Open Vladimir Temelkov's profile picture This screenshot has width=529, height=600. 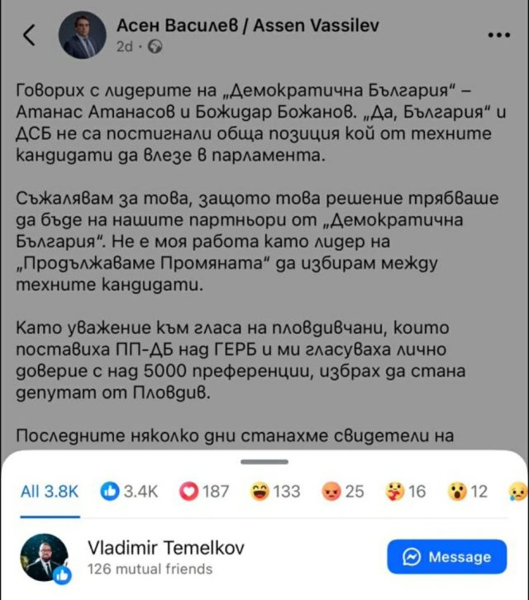pyautogui.click(x=44, y=558)
